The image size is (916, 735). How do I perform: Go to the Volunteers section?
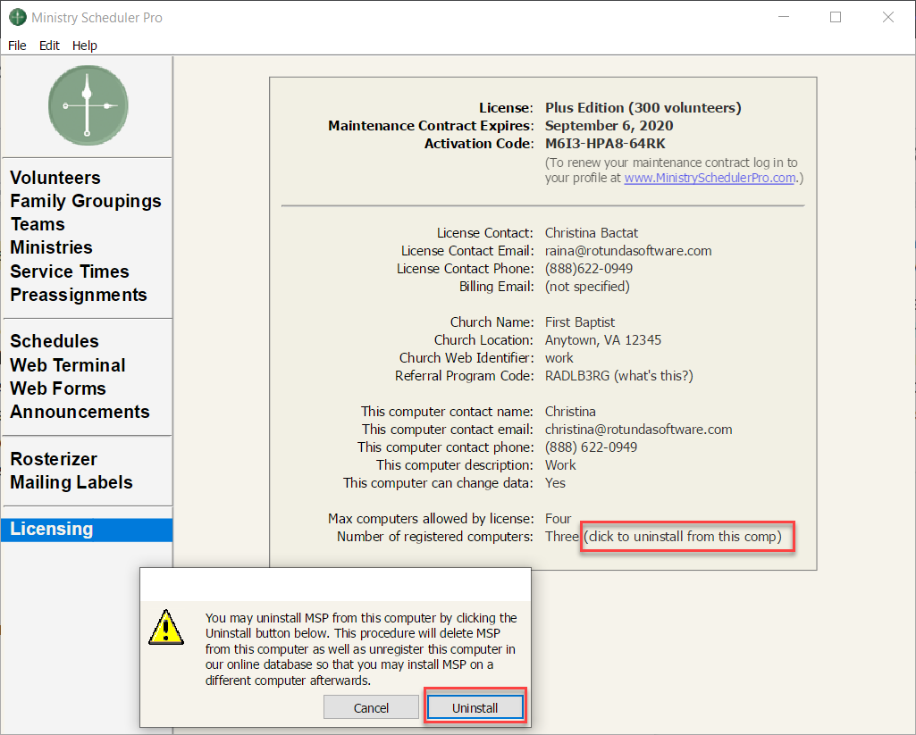pyautogui.click(x=55, y=178)
